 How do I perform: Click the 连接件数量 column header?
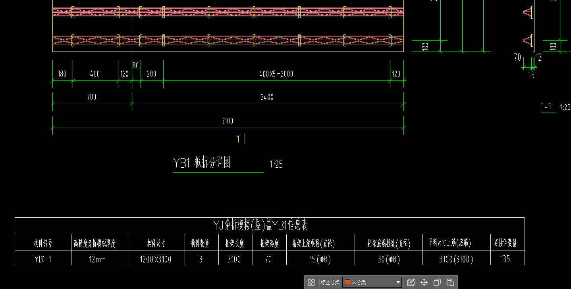pyautogui.click(x=505, y=243)
